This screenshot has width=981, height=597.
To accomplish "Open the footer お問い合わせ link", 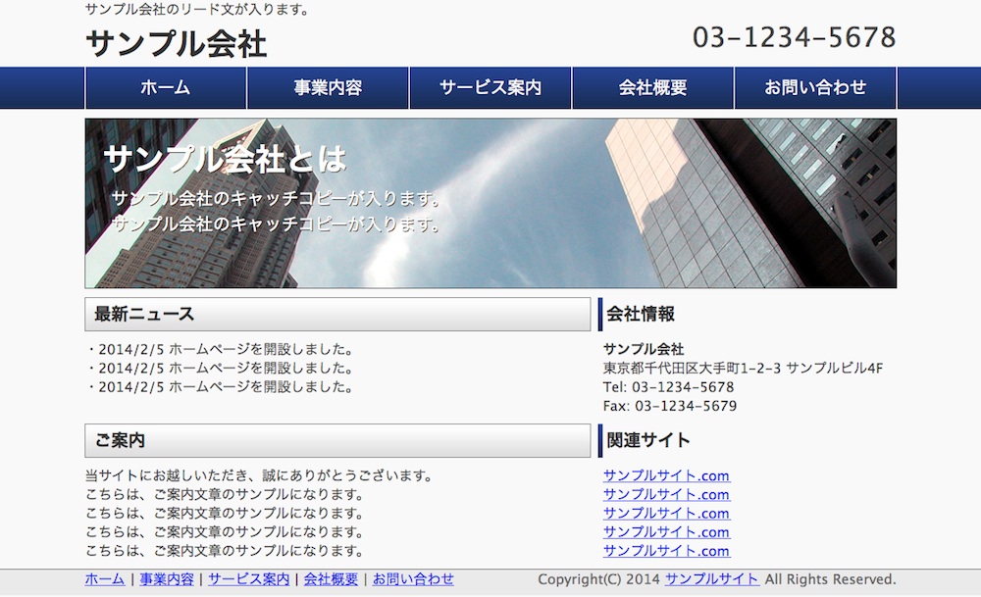I will click(413, 579).
